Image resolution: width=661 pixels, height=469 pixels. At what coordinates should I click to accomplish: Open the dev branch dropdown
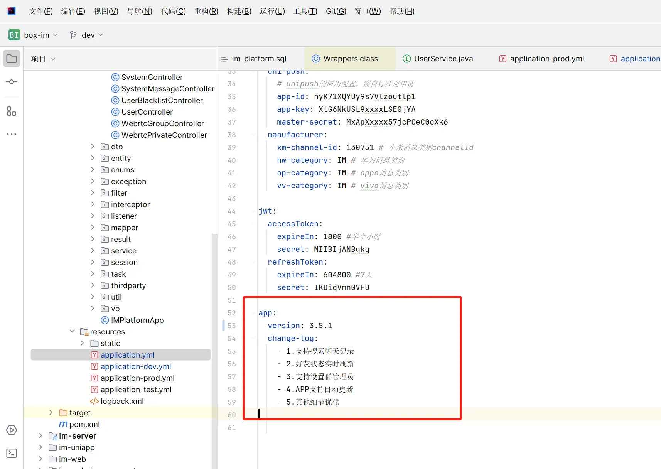tap(88, 35)
